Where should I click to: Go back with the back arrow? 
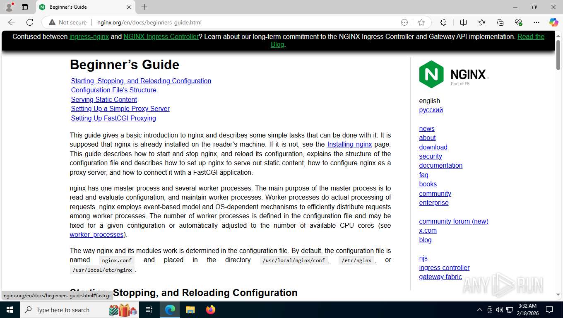click(x=12, y=22)
